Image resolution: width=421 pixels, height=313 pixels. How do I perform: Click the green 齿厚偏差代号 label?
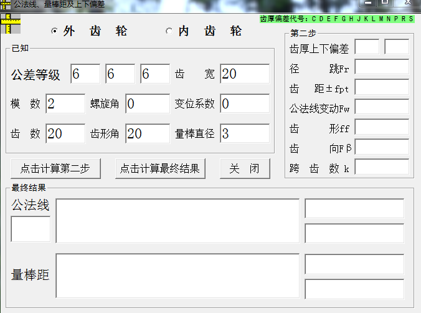337,19
